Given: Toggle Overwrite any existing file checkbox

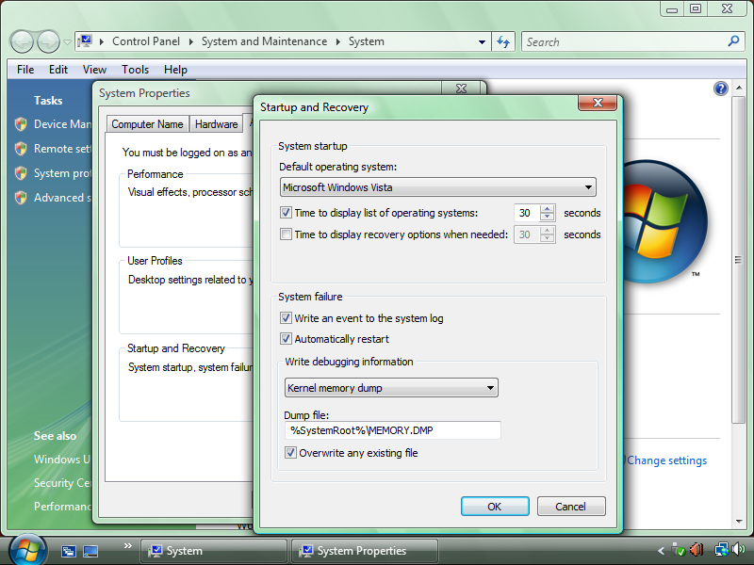Looking at the screenshot, I should coord(290,453).
